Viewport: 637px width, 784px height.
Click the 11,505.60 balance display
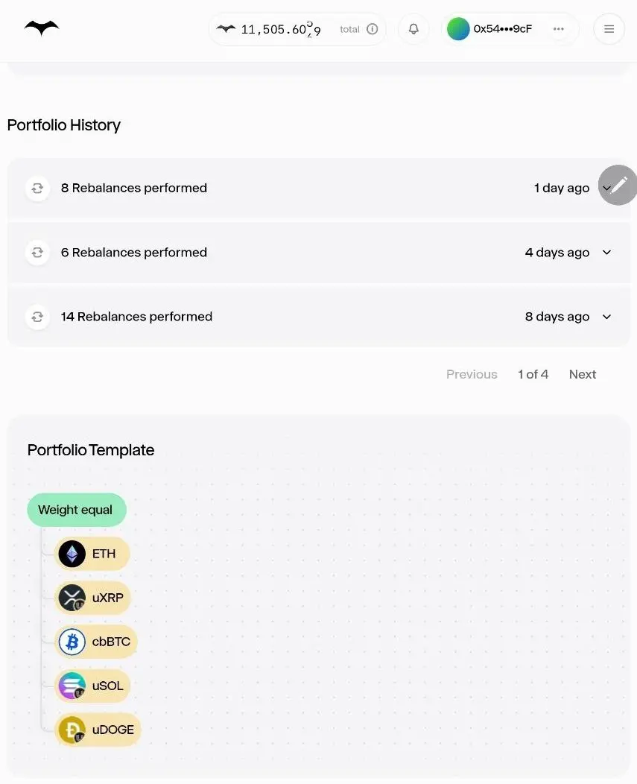click(x=280, y=30)
